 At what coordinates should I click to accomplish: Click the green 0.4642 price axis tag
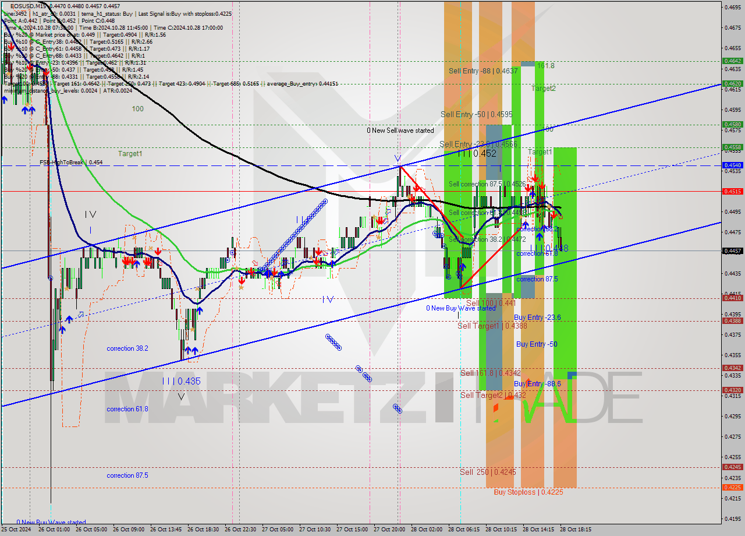click(x=732, y=61)
